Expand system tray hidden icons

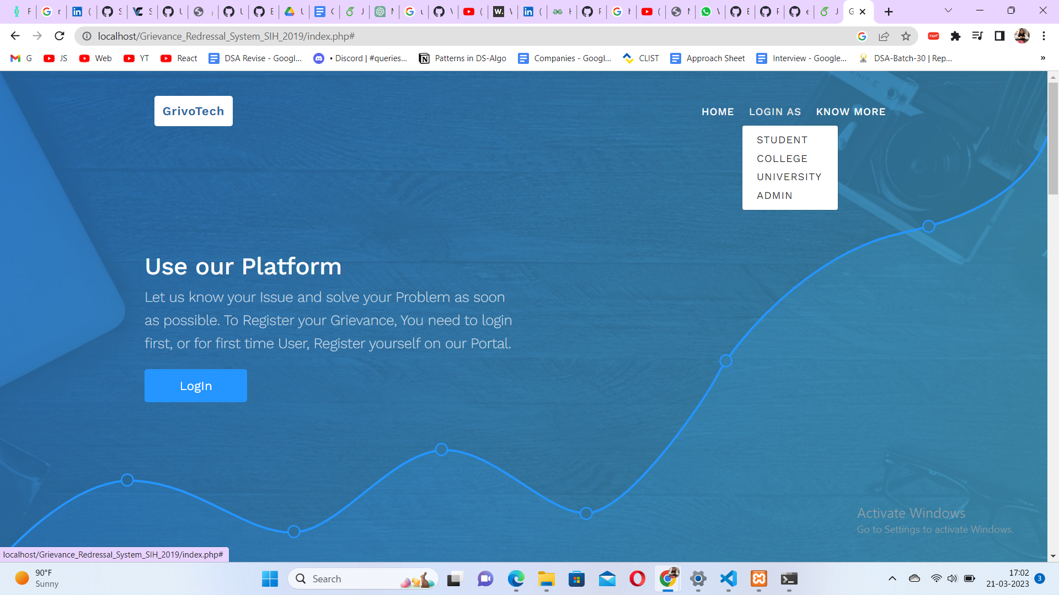(x=892, y=578)
